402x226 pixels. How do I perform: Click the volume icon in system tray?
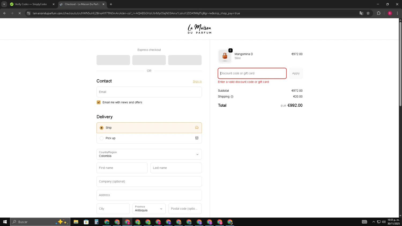[x=384, y=222]
